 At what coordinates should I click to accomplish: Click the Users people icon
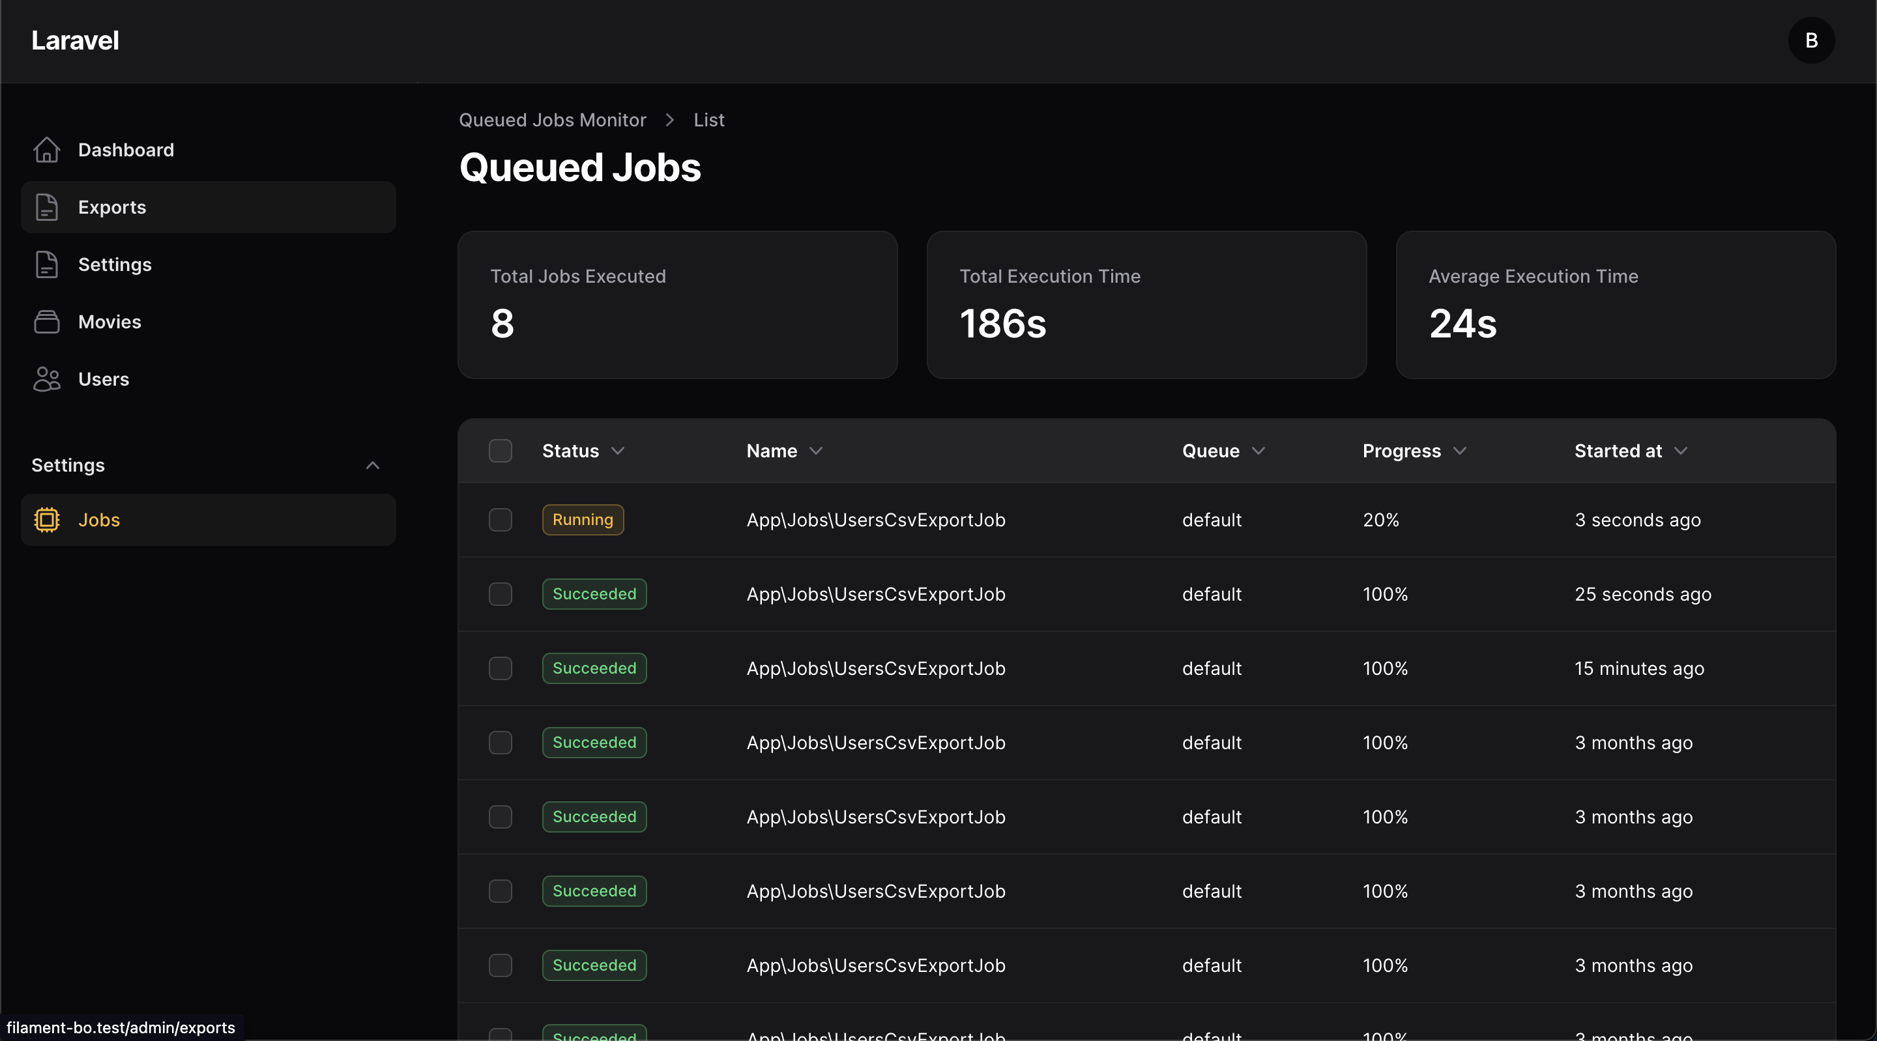pyautogui.click(x=47, y=378)
